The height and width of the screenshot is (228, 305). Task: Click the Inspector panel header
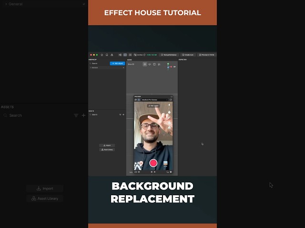tap(183, 60)
